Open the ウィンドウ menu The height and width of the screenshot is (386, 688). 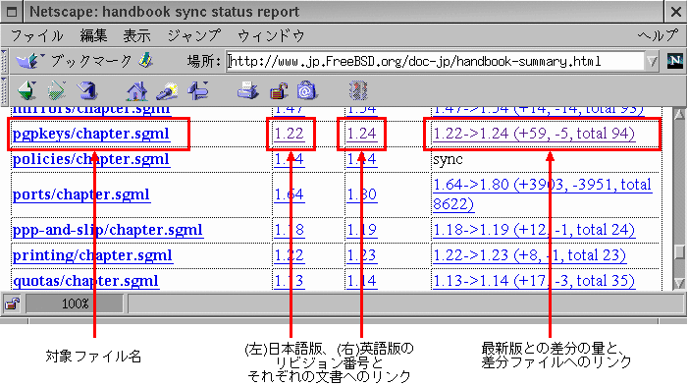(x=271, y=36)
